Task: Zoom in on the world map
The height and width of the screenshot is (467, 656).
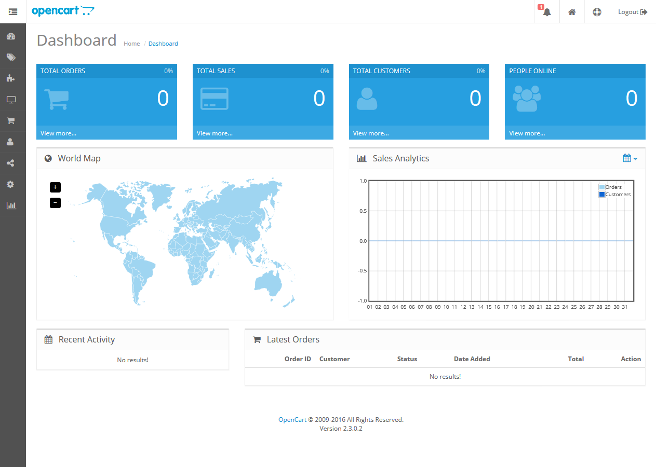Action: 55,187
